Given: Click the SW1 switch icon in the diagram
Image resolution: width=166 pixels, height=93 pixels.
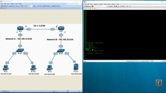Looking at the screenshot, I should 20,50.
